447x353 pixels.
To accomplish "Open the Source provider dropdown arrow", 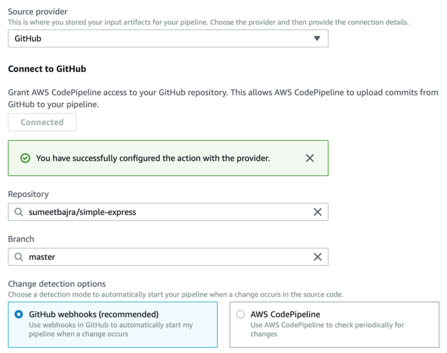I will [317, 39].
